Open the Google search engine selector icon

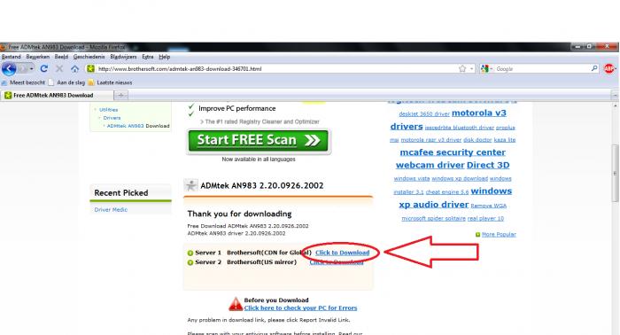(x=484, y=69)
